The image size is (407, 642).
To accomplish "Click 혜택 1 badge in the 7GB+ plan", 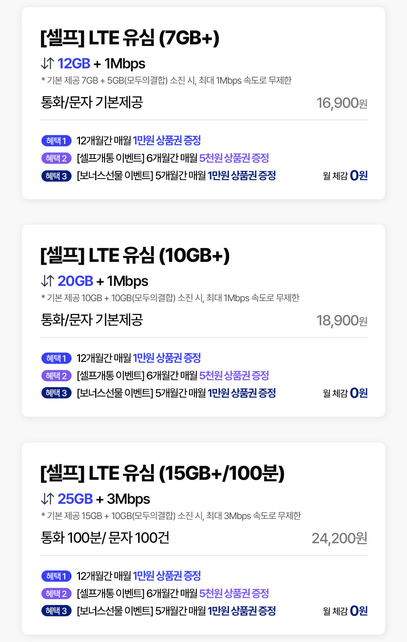I will pos(56,140).
